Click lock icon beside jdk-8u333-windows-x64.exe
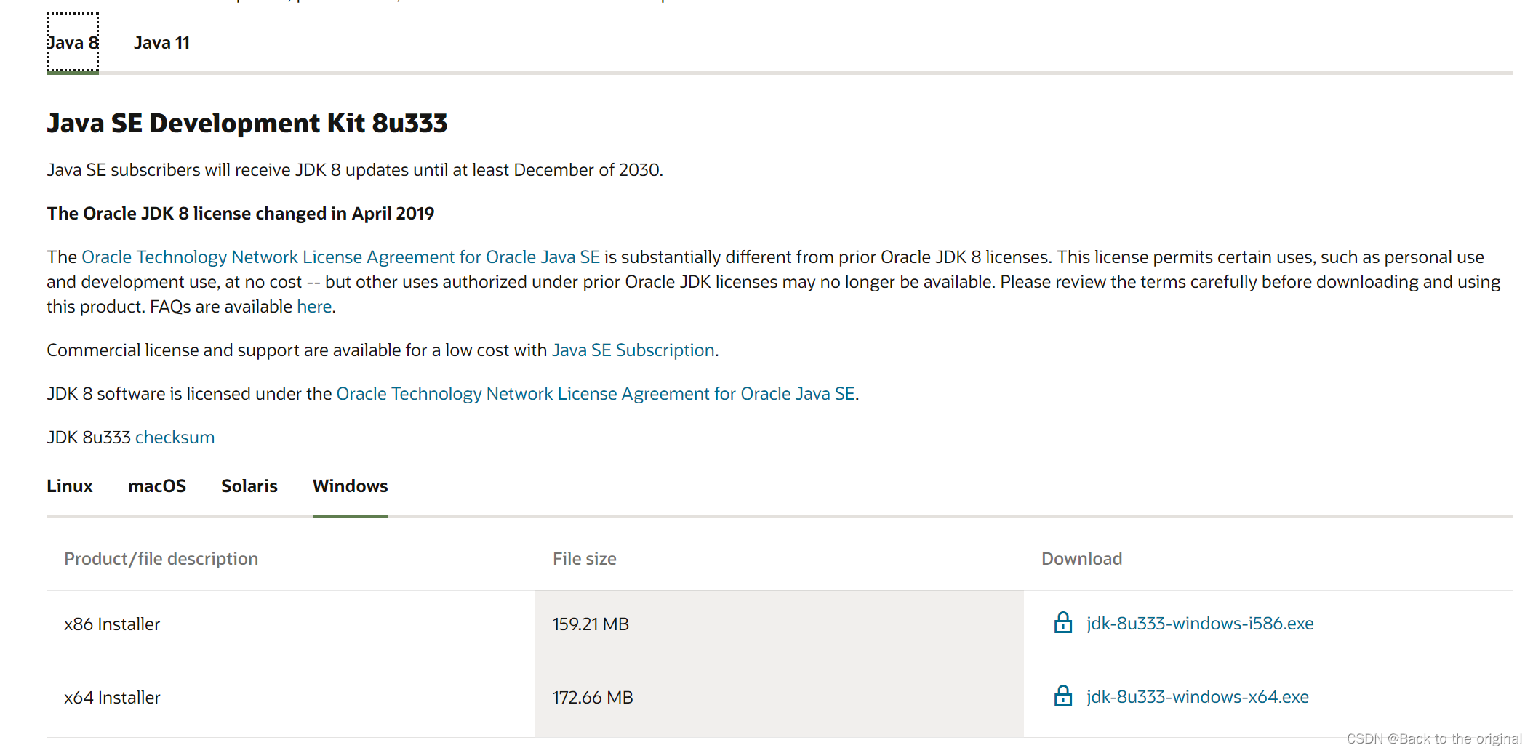This screenshot has width=1533, height=753. tap(1062, 696)
